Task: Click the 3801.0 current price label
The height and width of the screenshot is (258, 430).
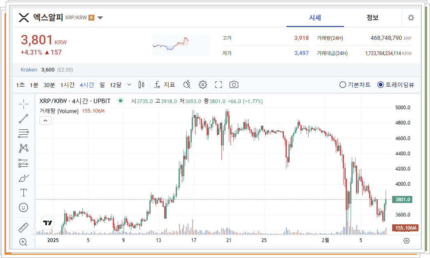Action: tap(402, 199)
